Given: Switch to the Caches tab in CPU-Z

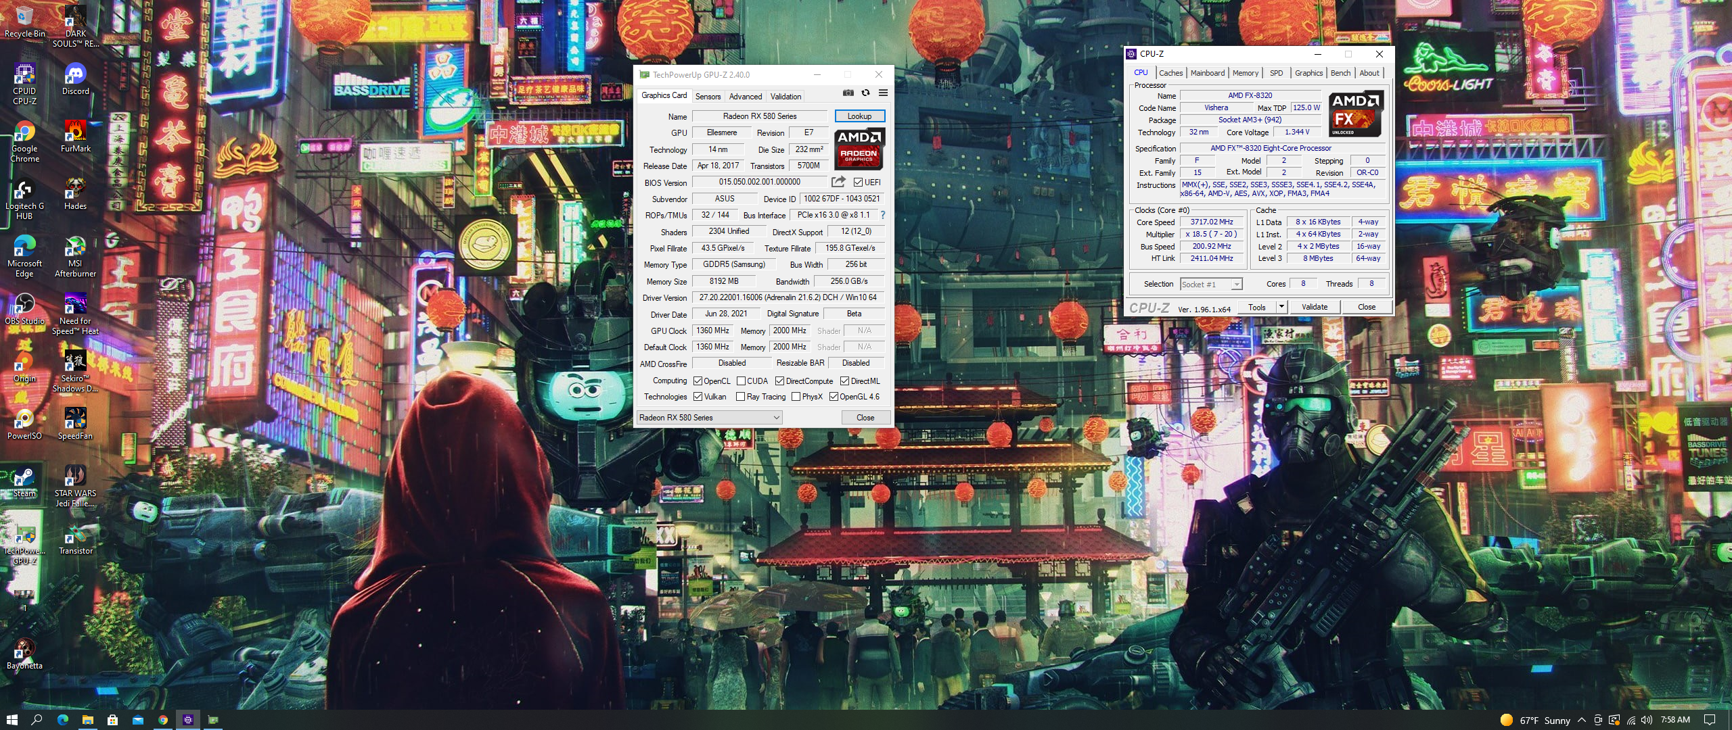Looking at the screenshot, I should coord(1170,73).
